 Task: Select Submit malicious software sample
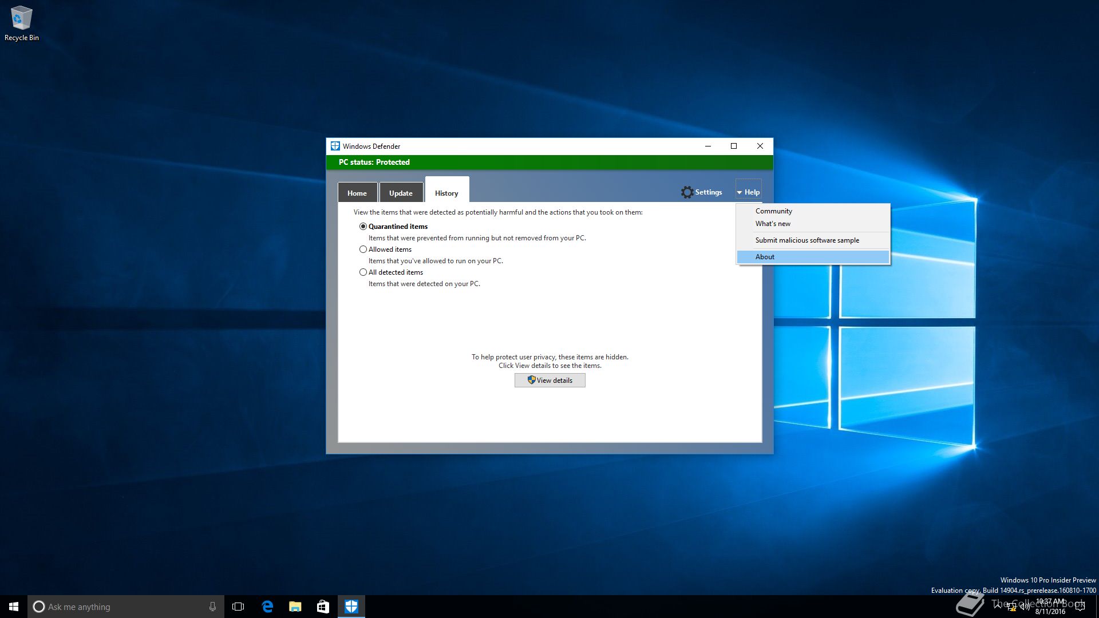click(x=813, y=240)
